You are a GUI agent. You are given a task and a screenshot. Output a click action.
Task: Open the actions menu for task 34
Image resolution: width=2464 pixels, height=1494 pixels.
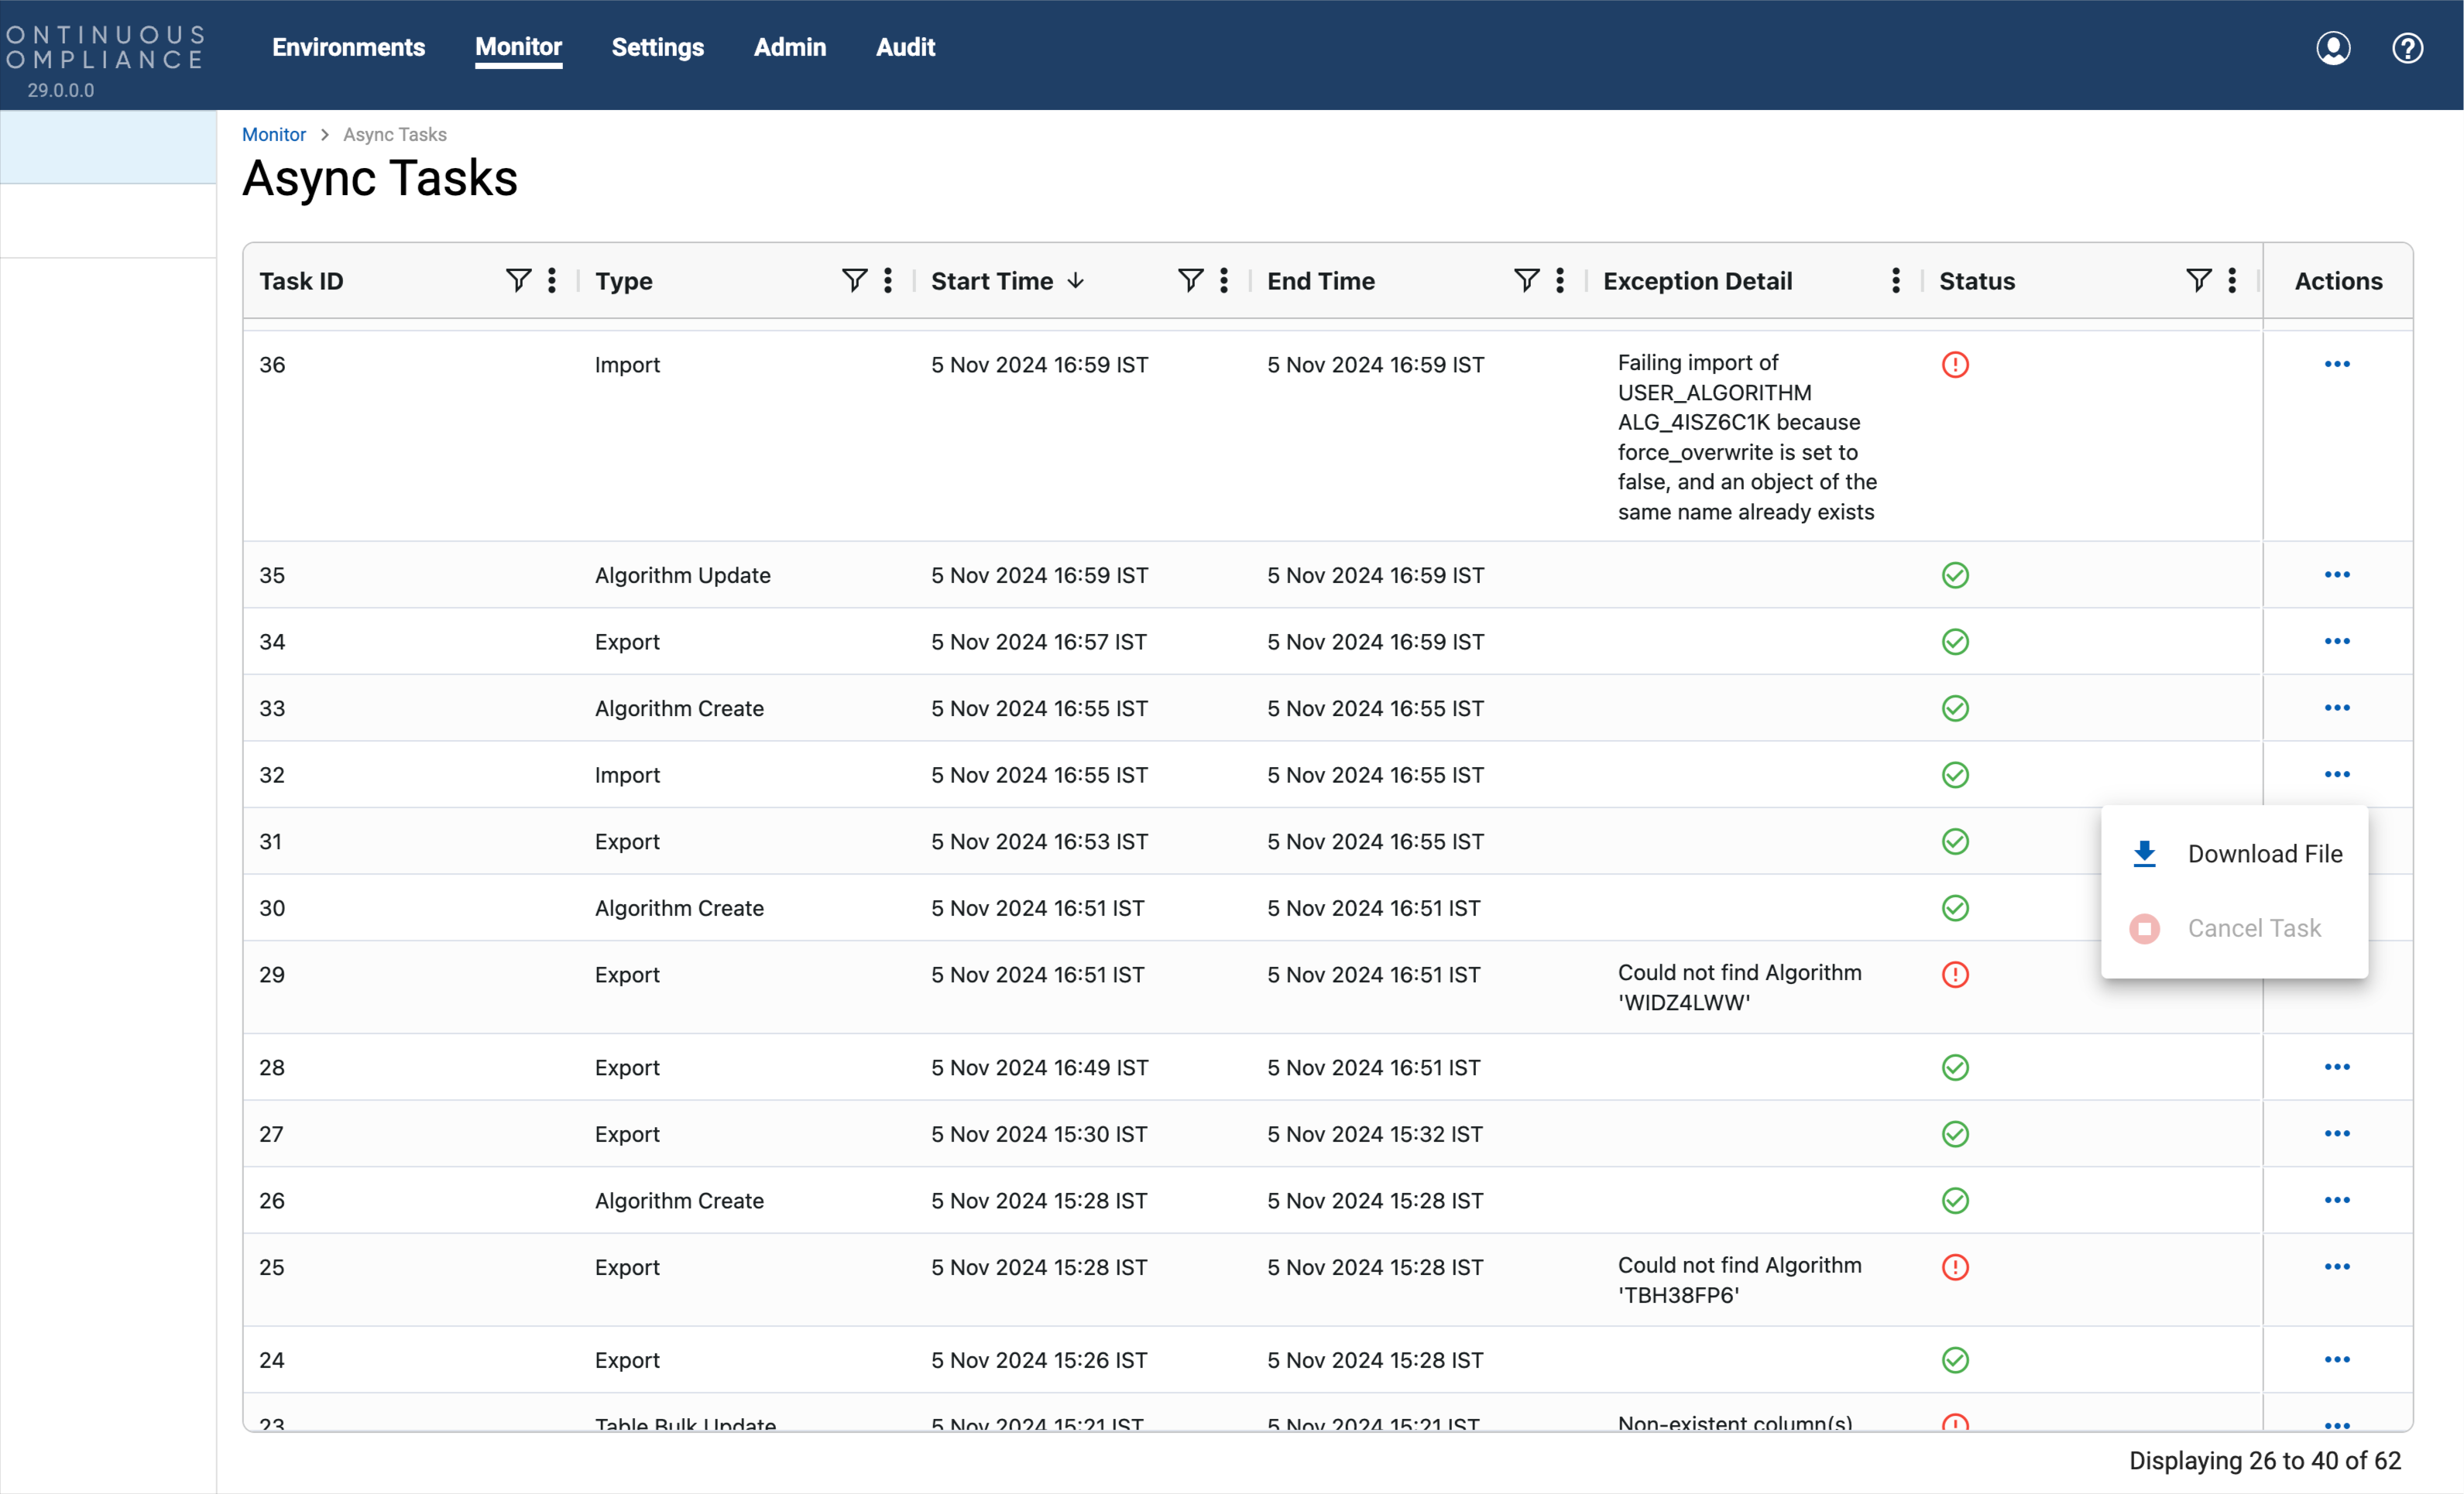point(2336,642)
